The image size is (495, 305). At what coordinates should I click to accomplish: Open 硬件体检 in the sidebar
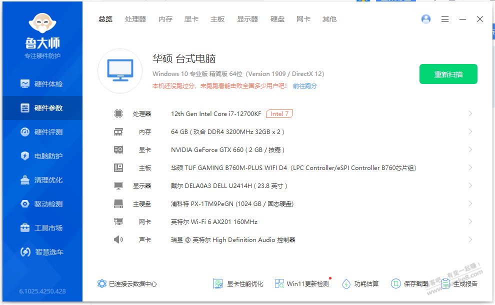tap(42, 84)
